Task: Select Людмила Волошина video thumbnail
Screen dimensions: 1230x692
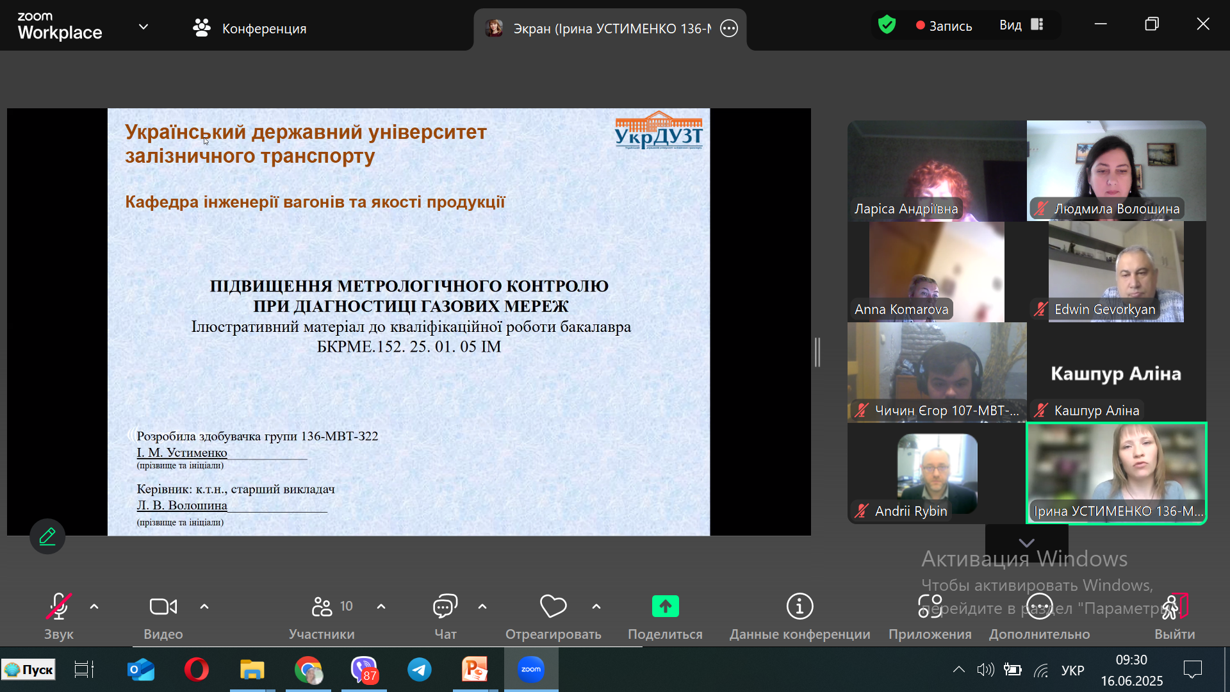Action: click(1117, 170)
